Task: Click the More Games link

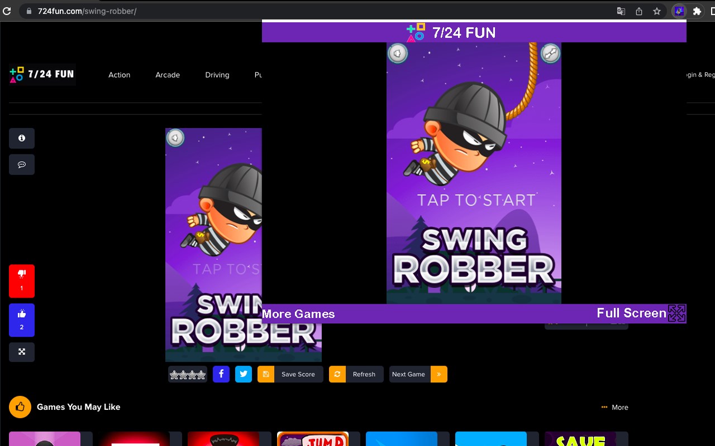Action: click(x=298, y=314)
